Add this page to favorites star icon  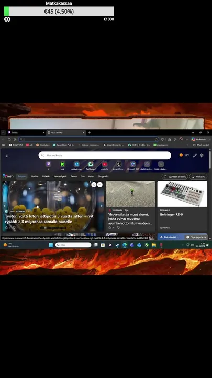156,139
